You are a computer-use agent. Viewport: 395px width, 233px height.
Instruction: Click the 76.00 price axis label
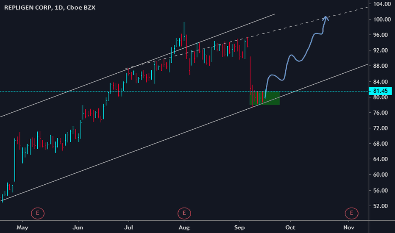(x=381, y=113)
